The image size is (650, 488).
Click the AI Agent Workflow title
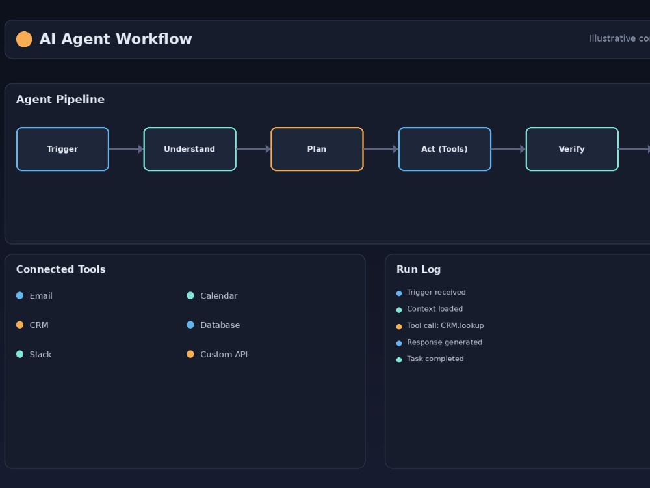pyautogui.click(x=116, y=39)
